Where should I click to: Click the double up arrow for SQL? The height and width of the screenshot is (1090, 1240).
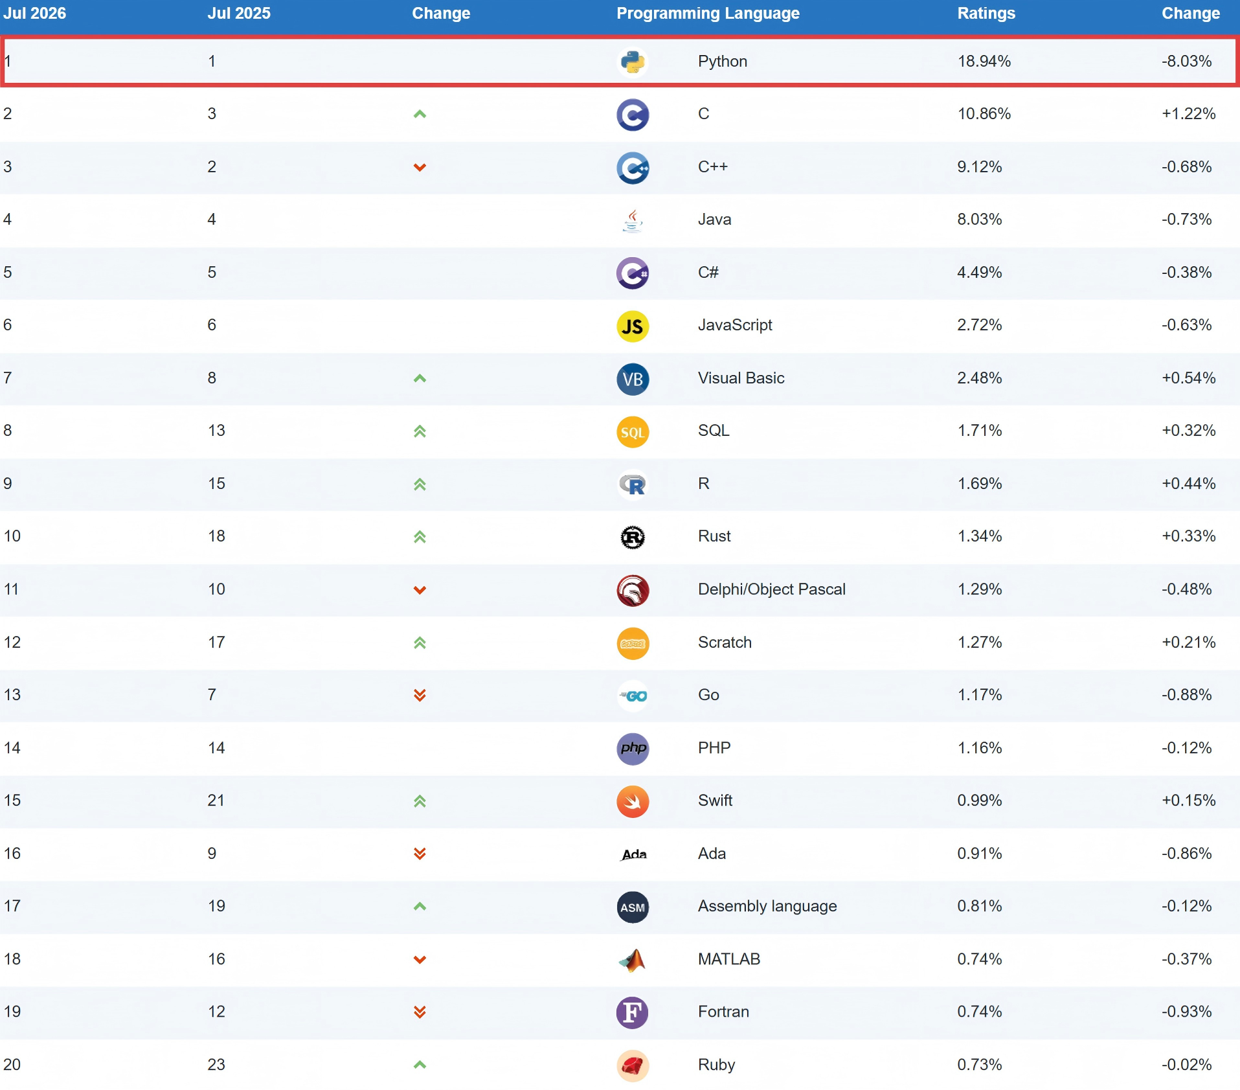click(x=420, y=431)
